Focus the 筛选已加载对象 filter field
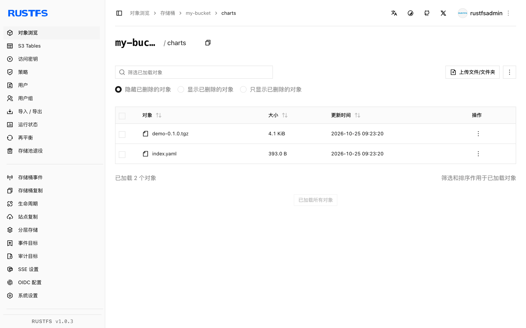The height and width of the screenshot is (328, 526). [x=194, y=72]
